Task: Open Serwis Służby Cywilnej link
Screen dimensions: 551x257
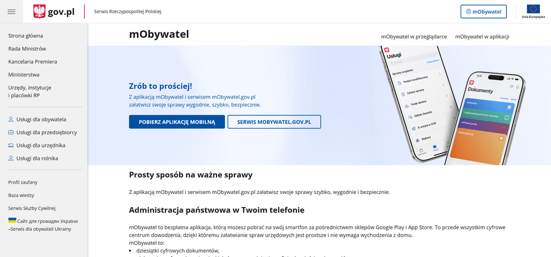Action: tap(32, 208)
